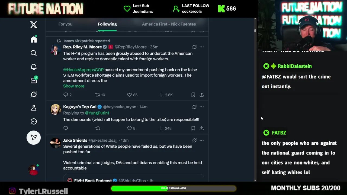Click the compose Post button
This screenshot has height=195, width=347.
34,138
